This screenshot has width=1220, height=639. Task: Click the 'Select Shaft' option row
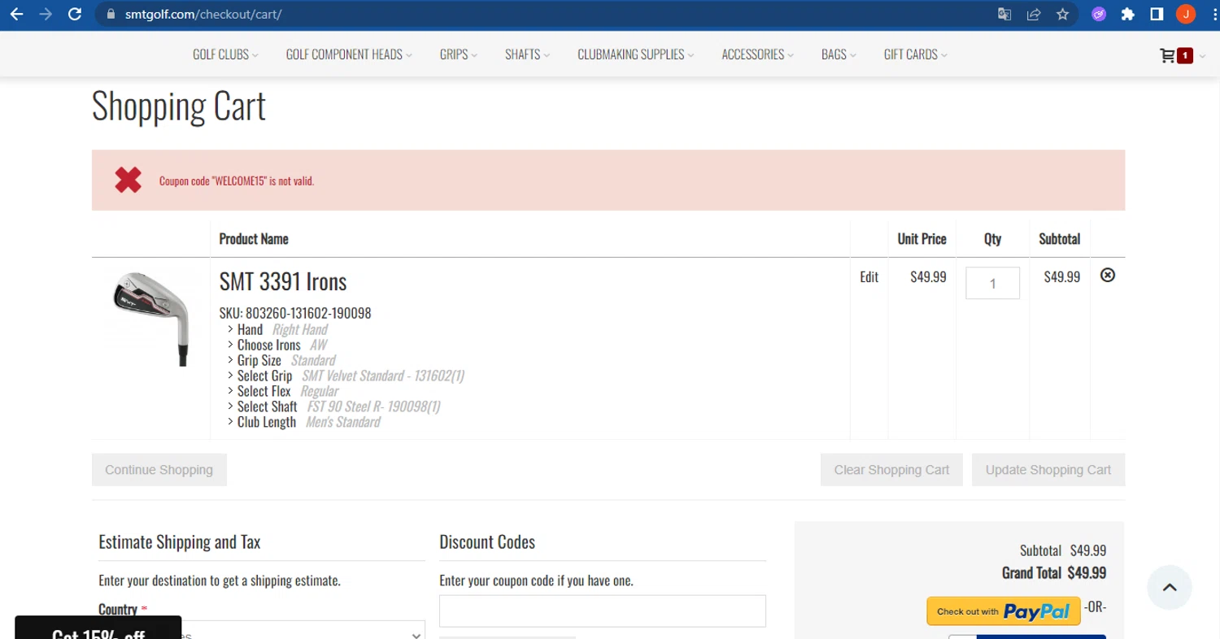coord(334,406)
